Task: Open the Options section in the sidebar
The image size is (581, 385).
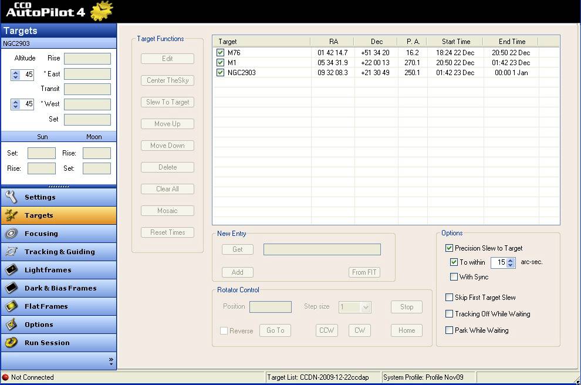Action: (11, 324)
